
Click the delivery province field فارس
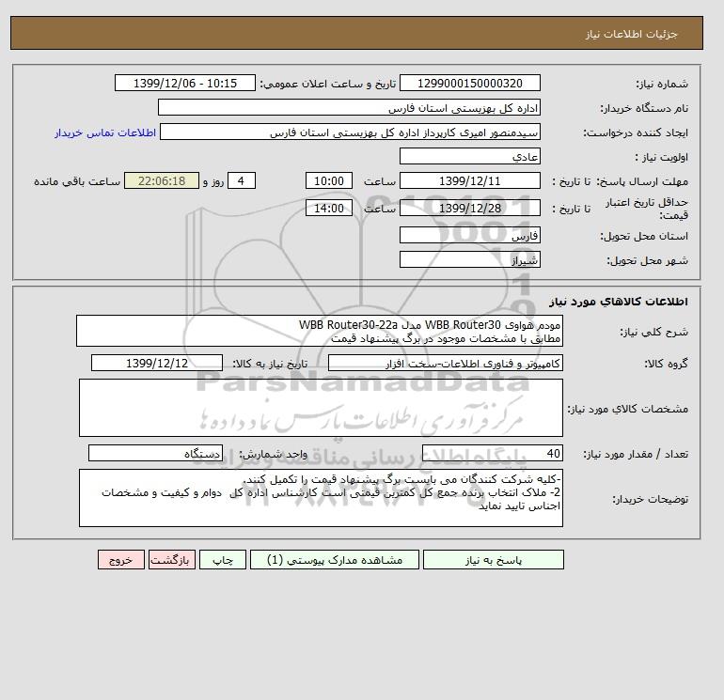(x=469, y=235)
